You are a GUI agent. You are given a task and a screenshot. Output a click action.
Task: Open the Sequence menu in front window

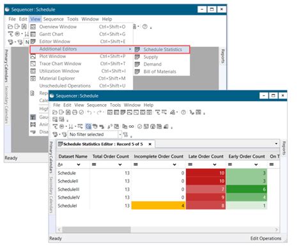pyautogui.click(x=97, y=105)
